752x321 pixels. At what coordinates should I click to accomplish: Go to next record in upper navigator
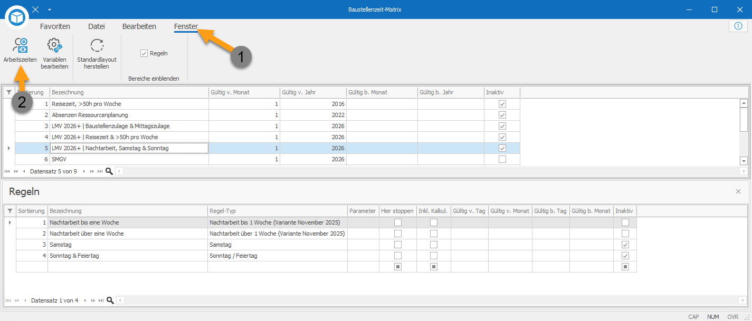pyautogui.click(x=84, y=171)
